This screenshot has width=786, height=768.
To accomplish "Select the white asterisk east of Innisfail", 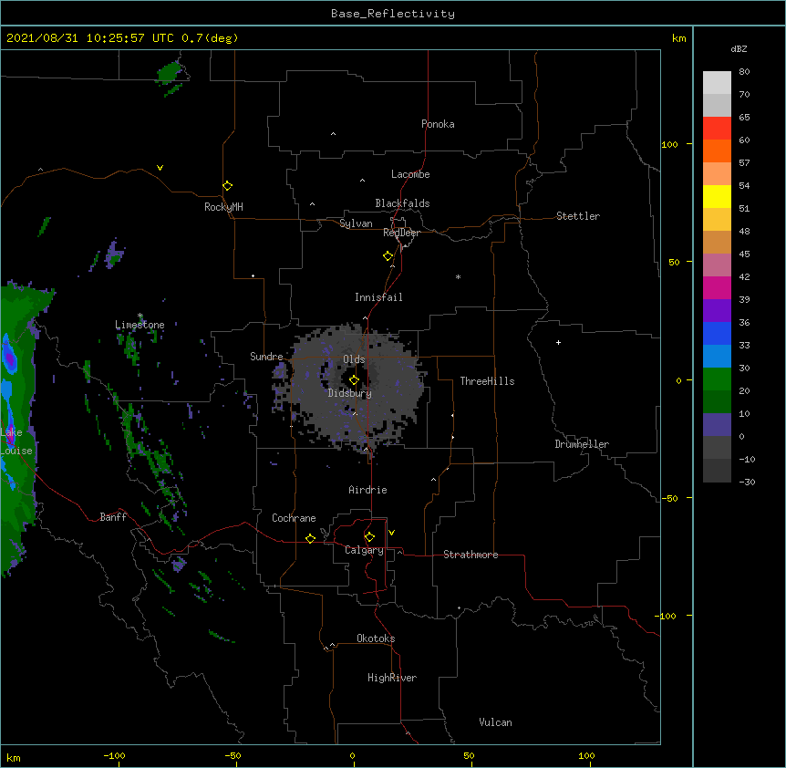I will point(458,276).
